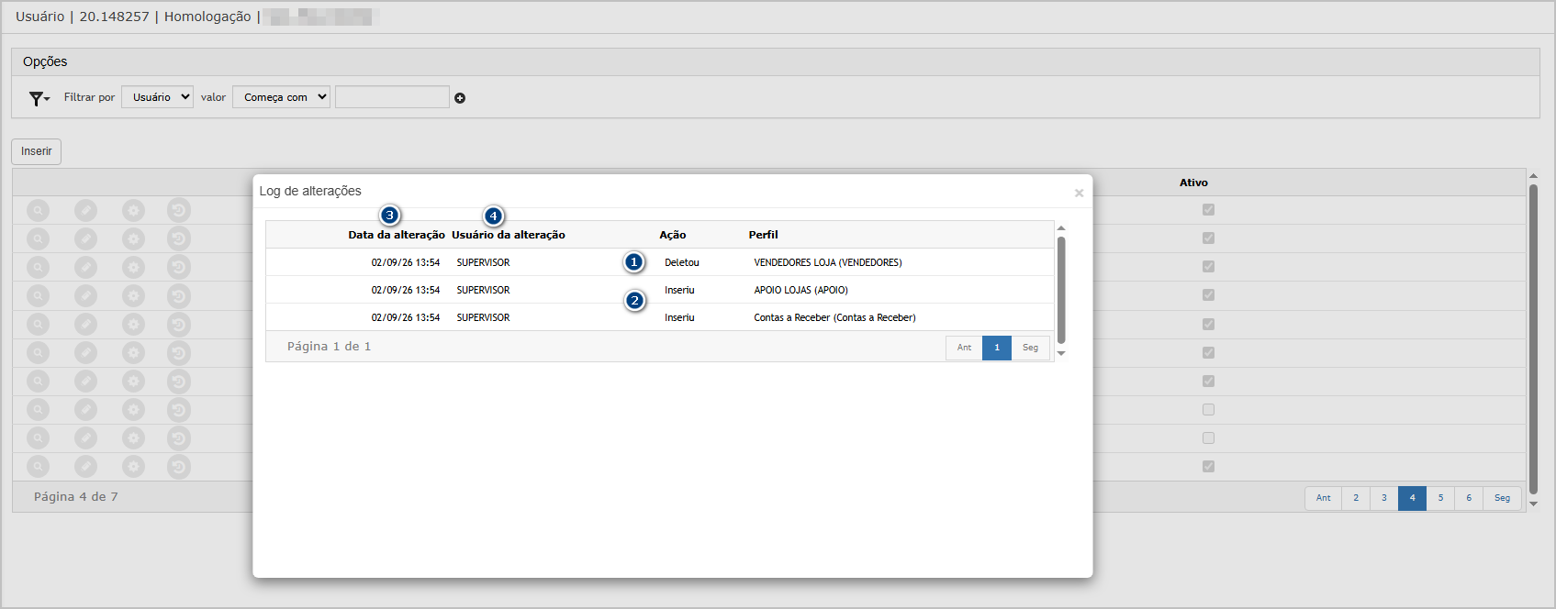Enable unchecked Ativo checkbox in eighth row
Image resolution: width=1556 pixels, height=609 pixels.
[1208, 410]
